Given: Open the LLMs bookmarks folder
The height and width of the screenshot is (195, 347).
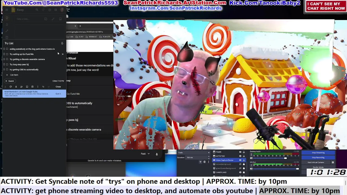Looking at the screenshot, I should point(70,37).
